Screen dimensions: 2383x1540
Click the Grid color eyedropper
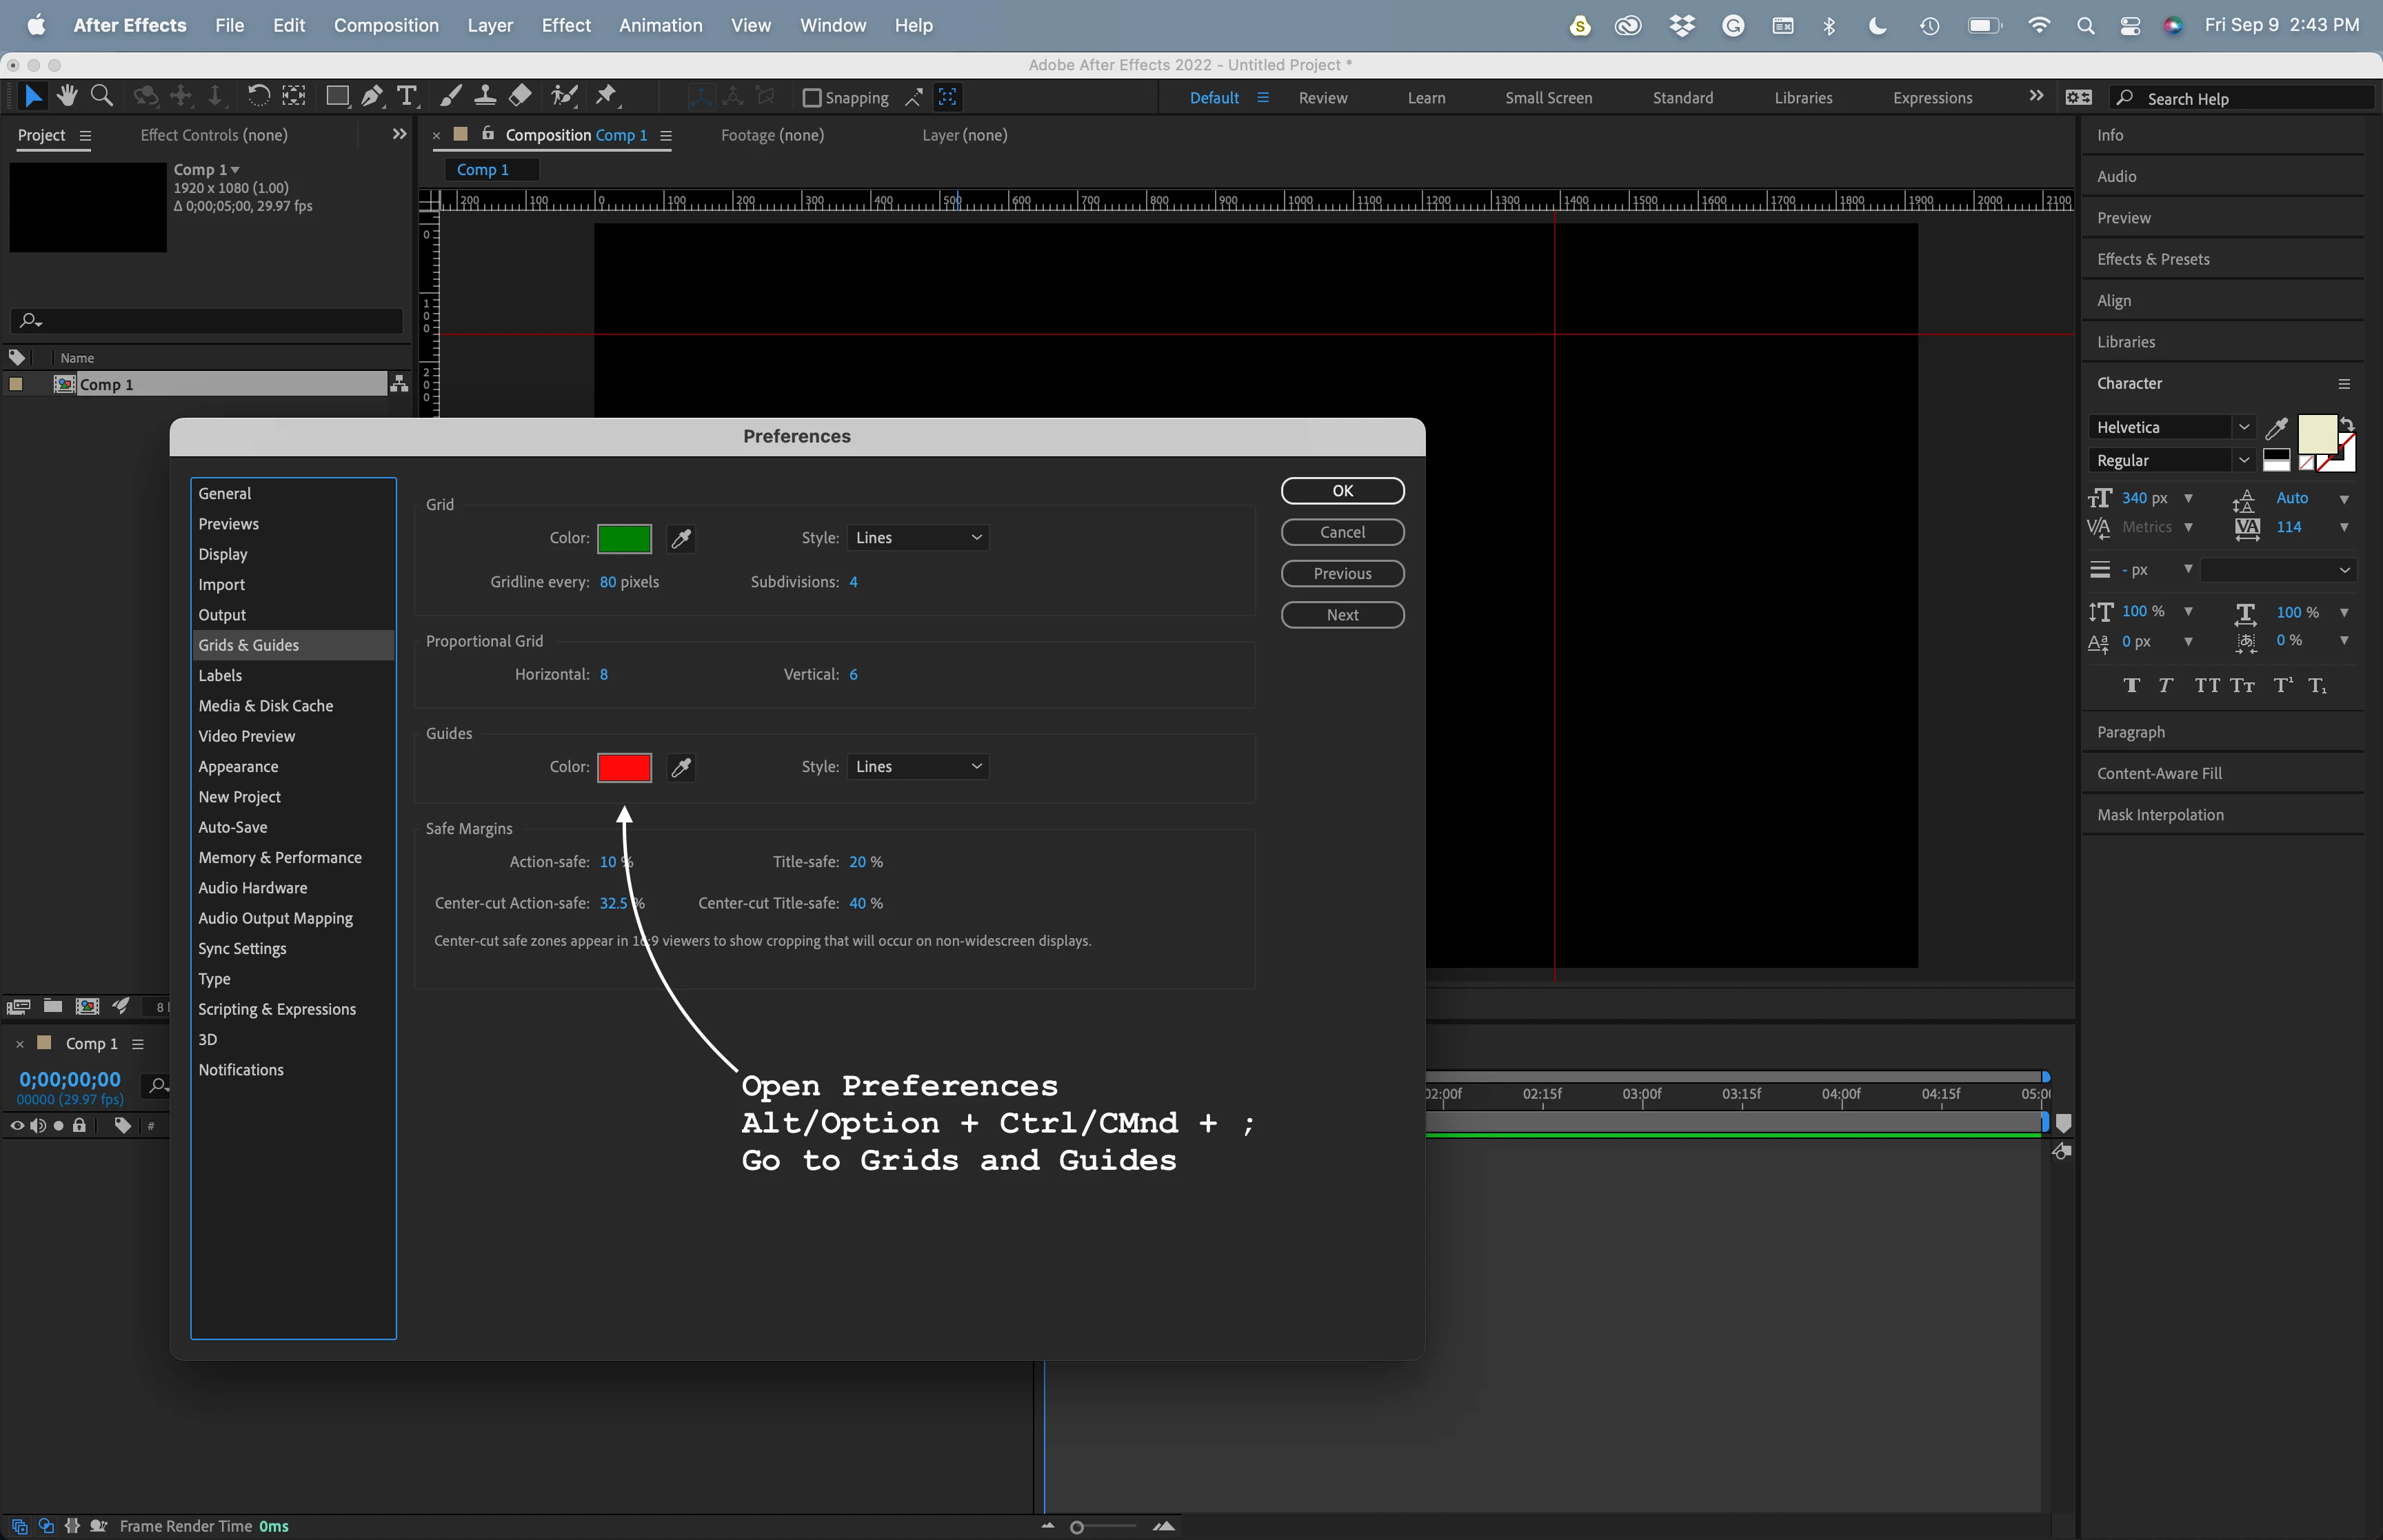(x=681, y=539)
